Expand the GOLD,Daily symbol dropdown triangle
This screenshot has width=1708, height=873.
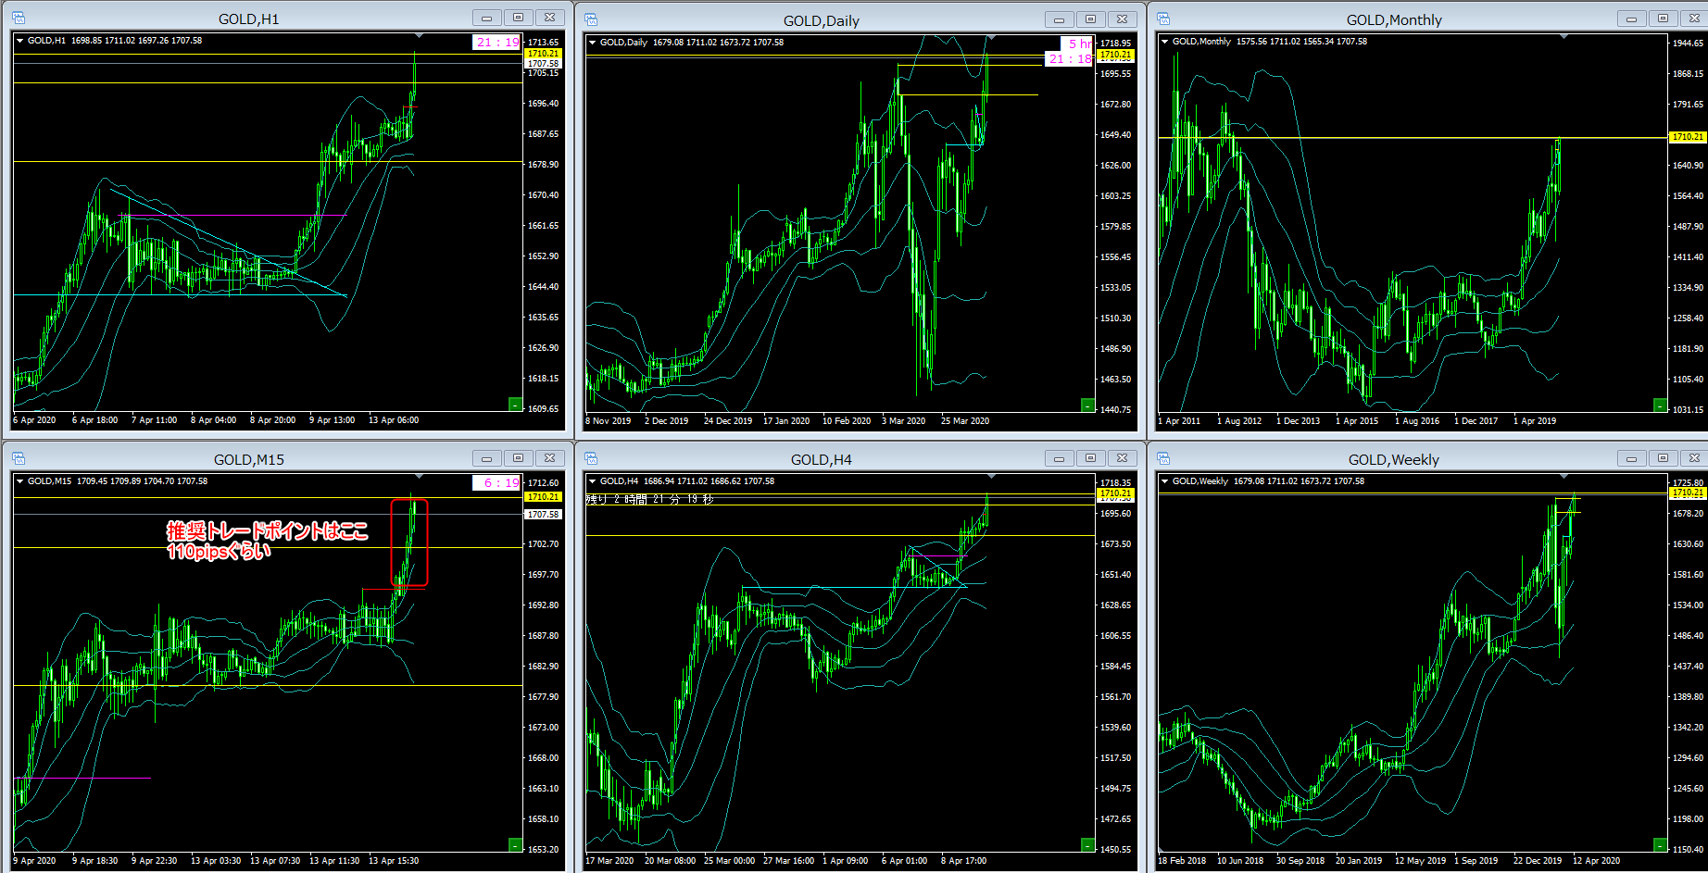pyautogui.click(x=592, y=42)
